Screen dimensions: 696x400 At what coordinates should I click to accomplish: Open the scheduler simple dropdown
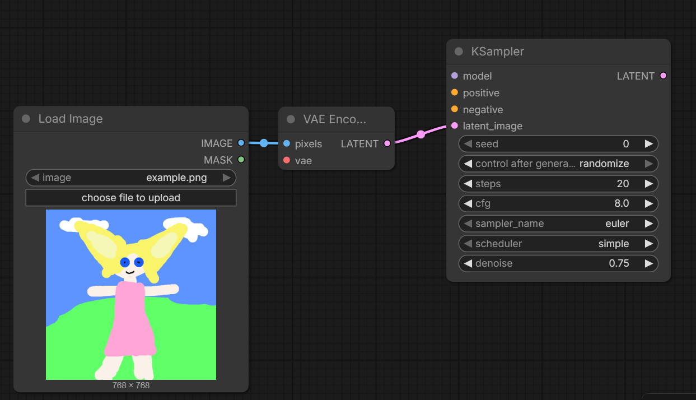pyautogui.click(x=558, y=244)
